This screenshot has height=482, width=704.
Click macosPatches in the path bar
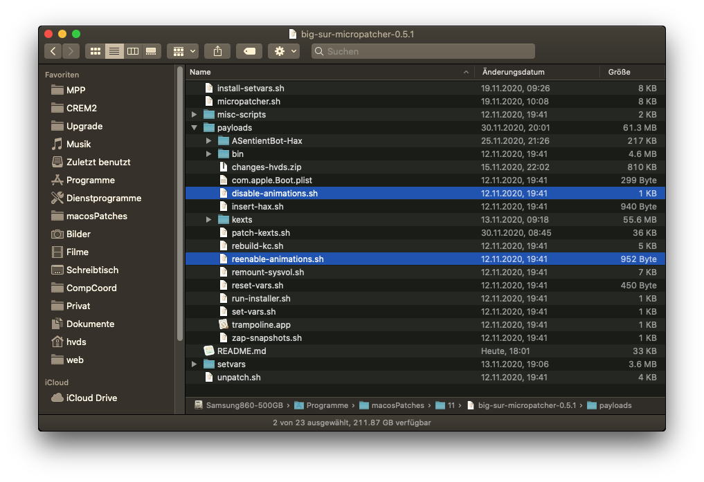(x=392, y=405)
